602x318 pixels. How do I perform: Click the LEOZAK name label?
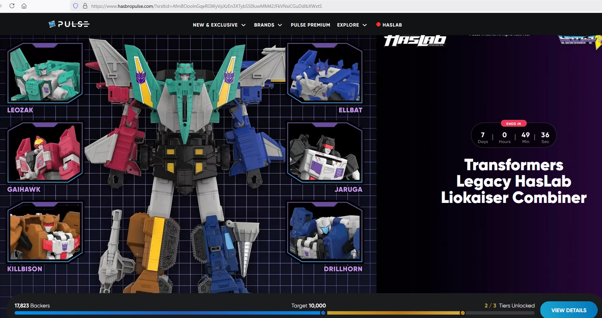point(20,110)
